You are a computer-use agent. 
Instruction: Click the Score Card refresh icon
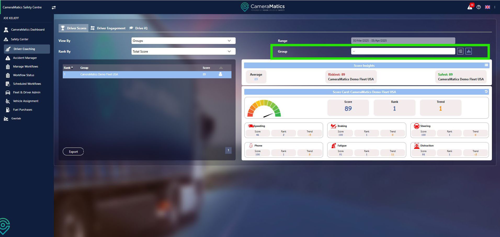[486, 92]
